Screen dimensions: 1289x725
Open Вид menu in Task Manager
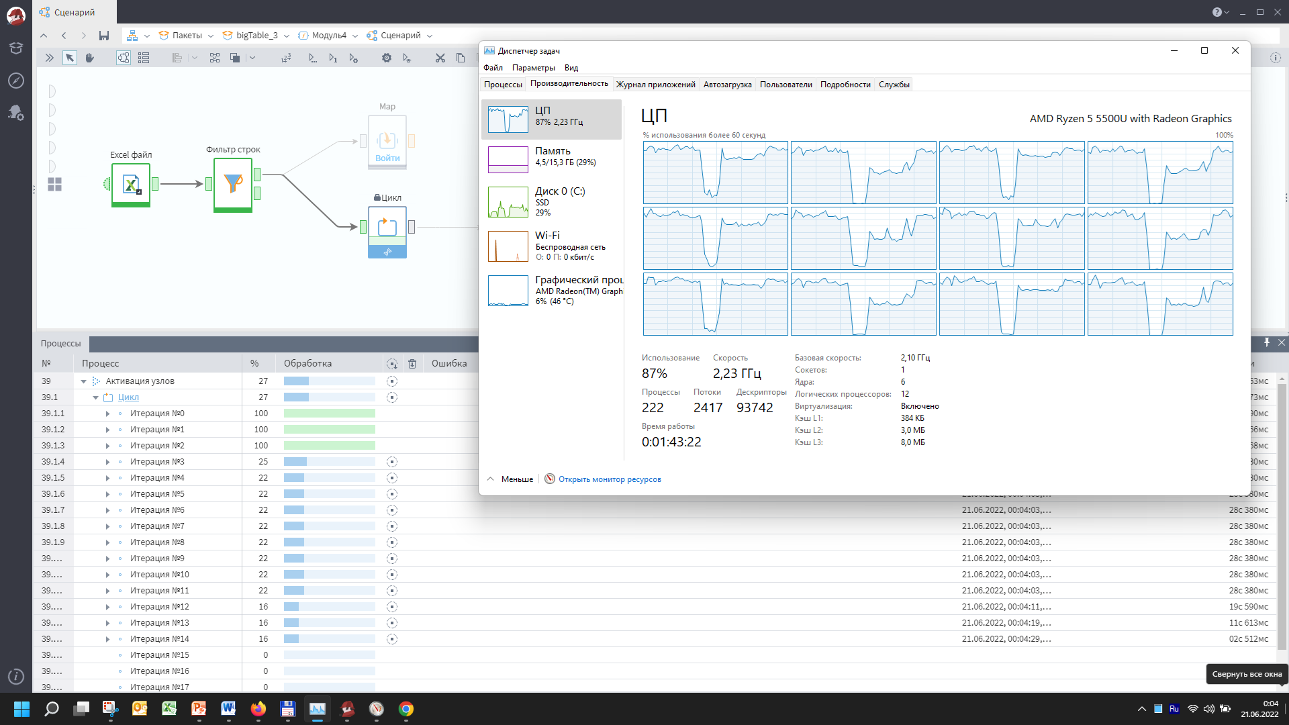point(571,68)
